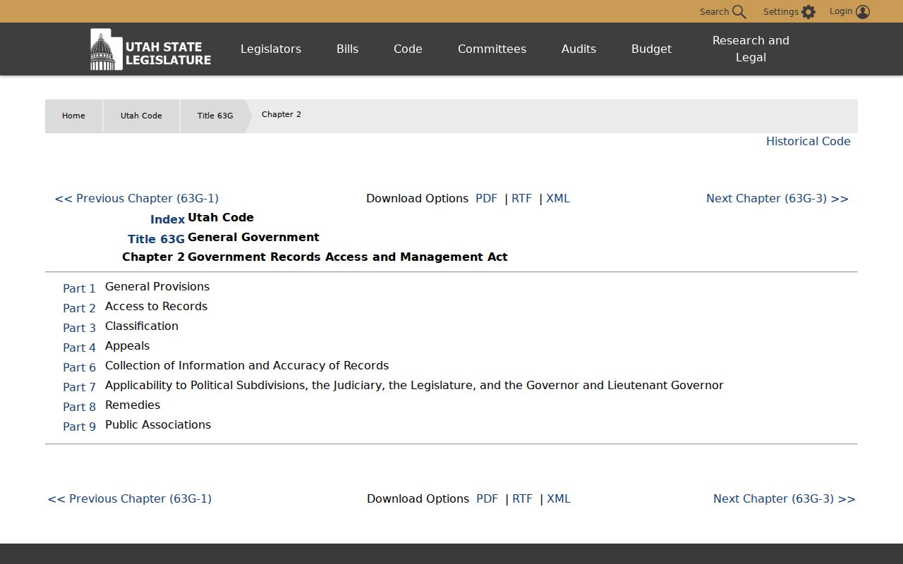Image resolution: width=903 pixels, height=564 pixels.
Task: Open the Research and Legal menu
Action: [x=751, y=49]
